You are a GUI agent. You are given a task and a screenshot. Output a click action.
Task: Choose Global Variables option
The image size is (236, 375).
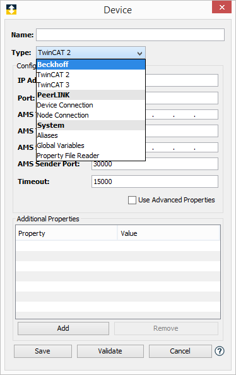(x=91, y=145)
